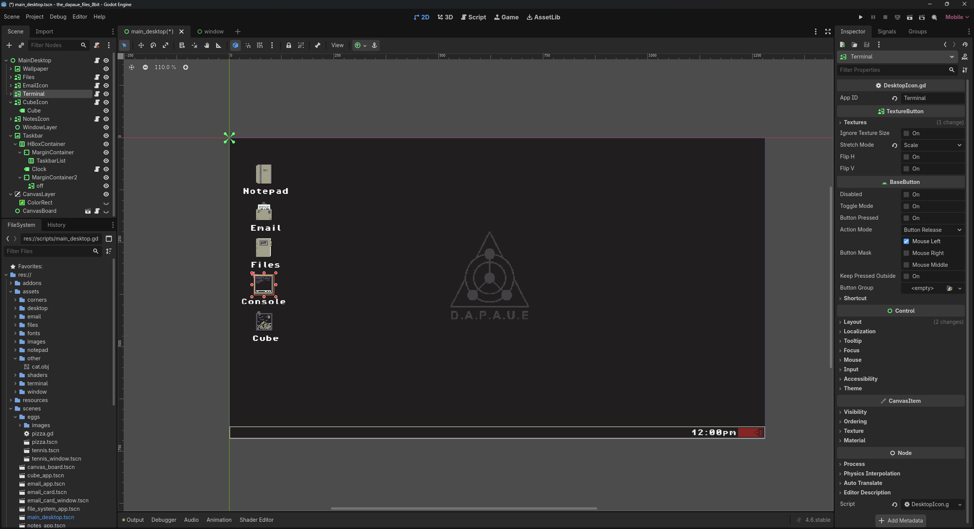This screenshot has width=974, height=529.
Task: Open the Shader Editor bottom panel
Action: coord(256,520)
